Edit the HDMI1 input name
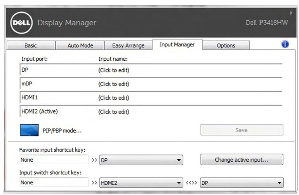Viewport: 299px width, 195px height. click(114, 98)
